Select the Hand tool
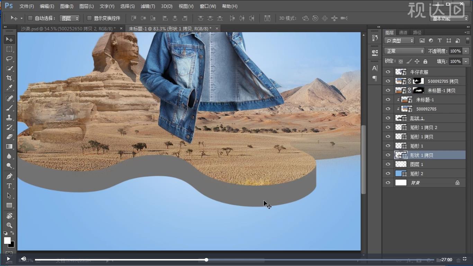Image resolution: width=473 pixels, height=266 pixels. coord(9,216)
